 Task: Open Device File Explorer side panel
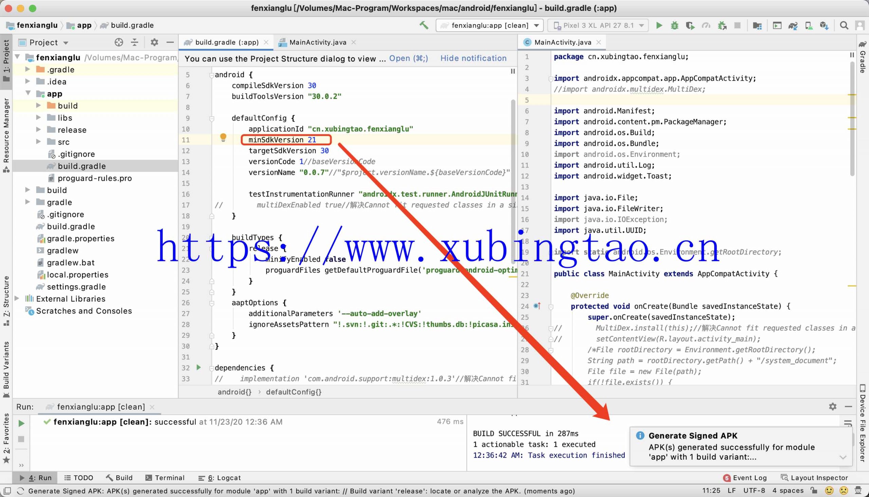pos(863,423)
